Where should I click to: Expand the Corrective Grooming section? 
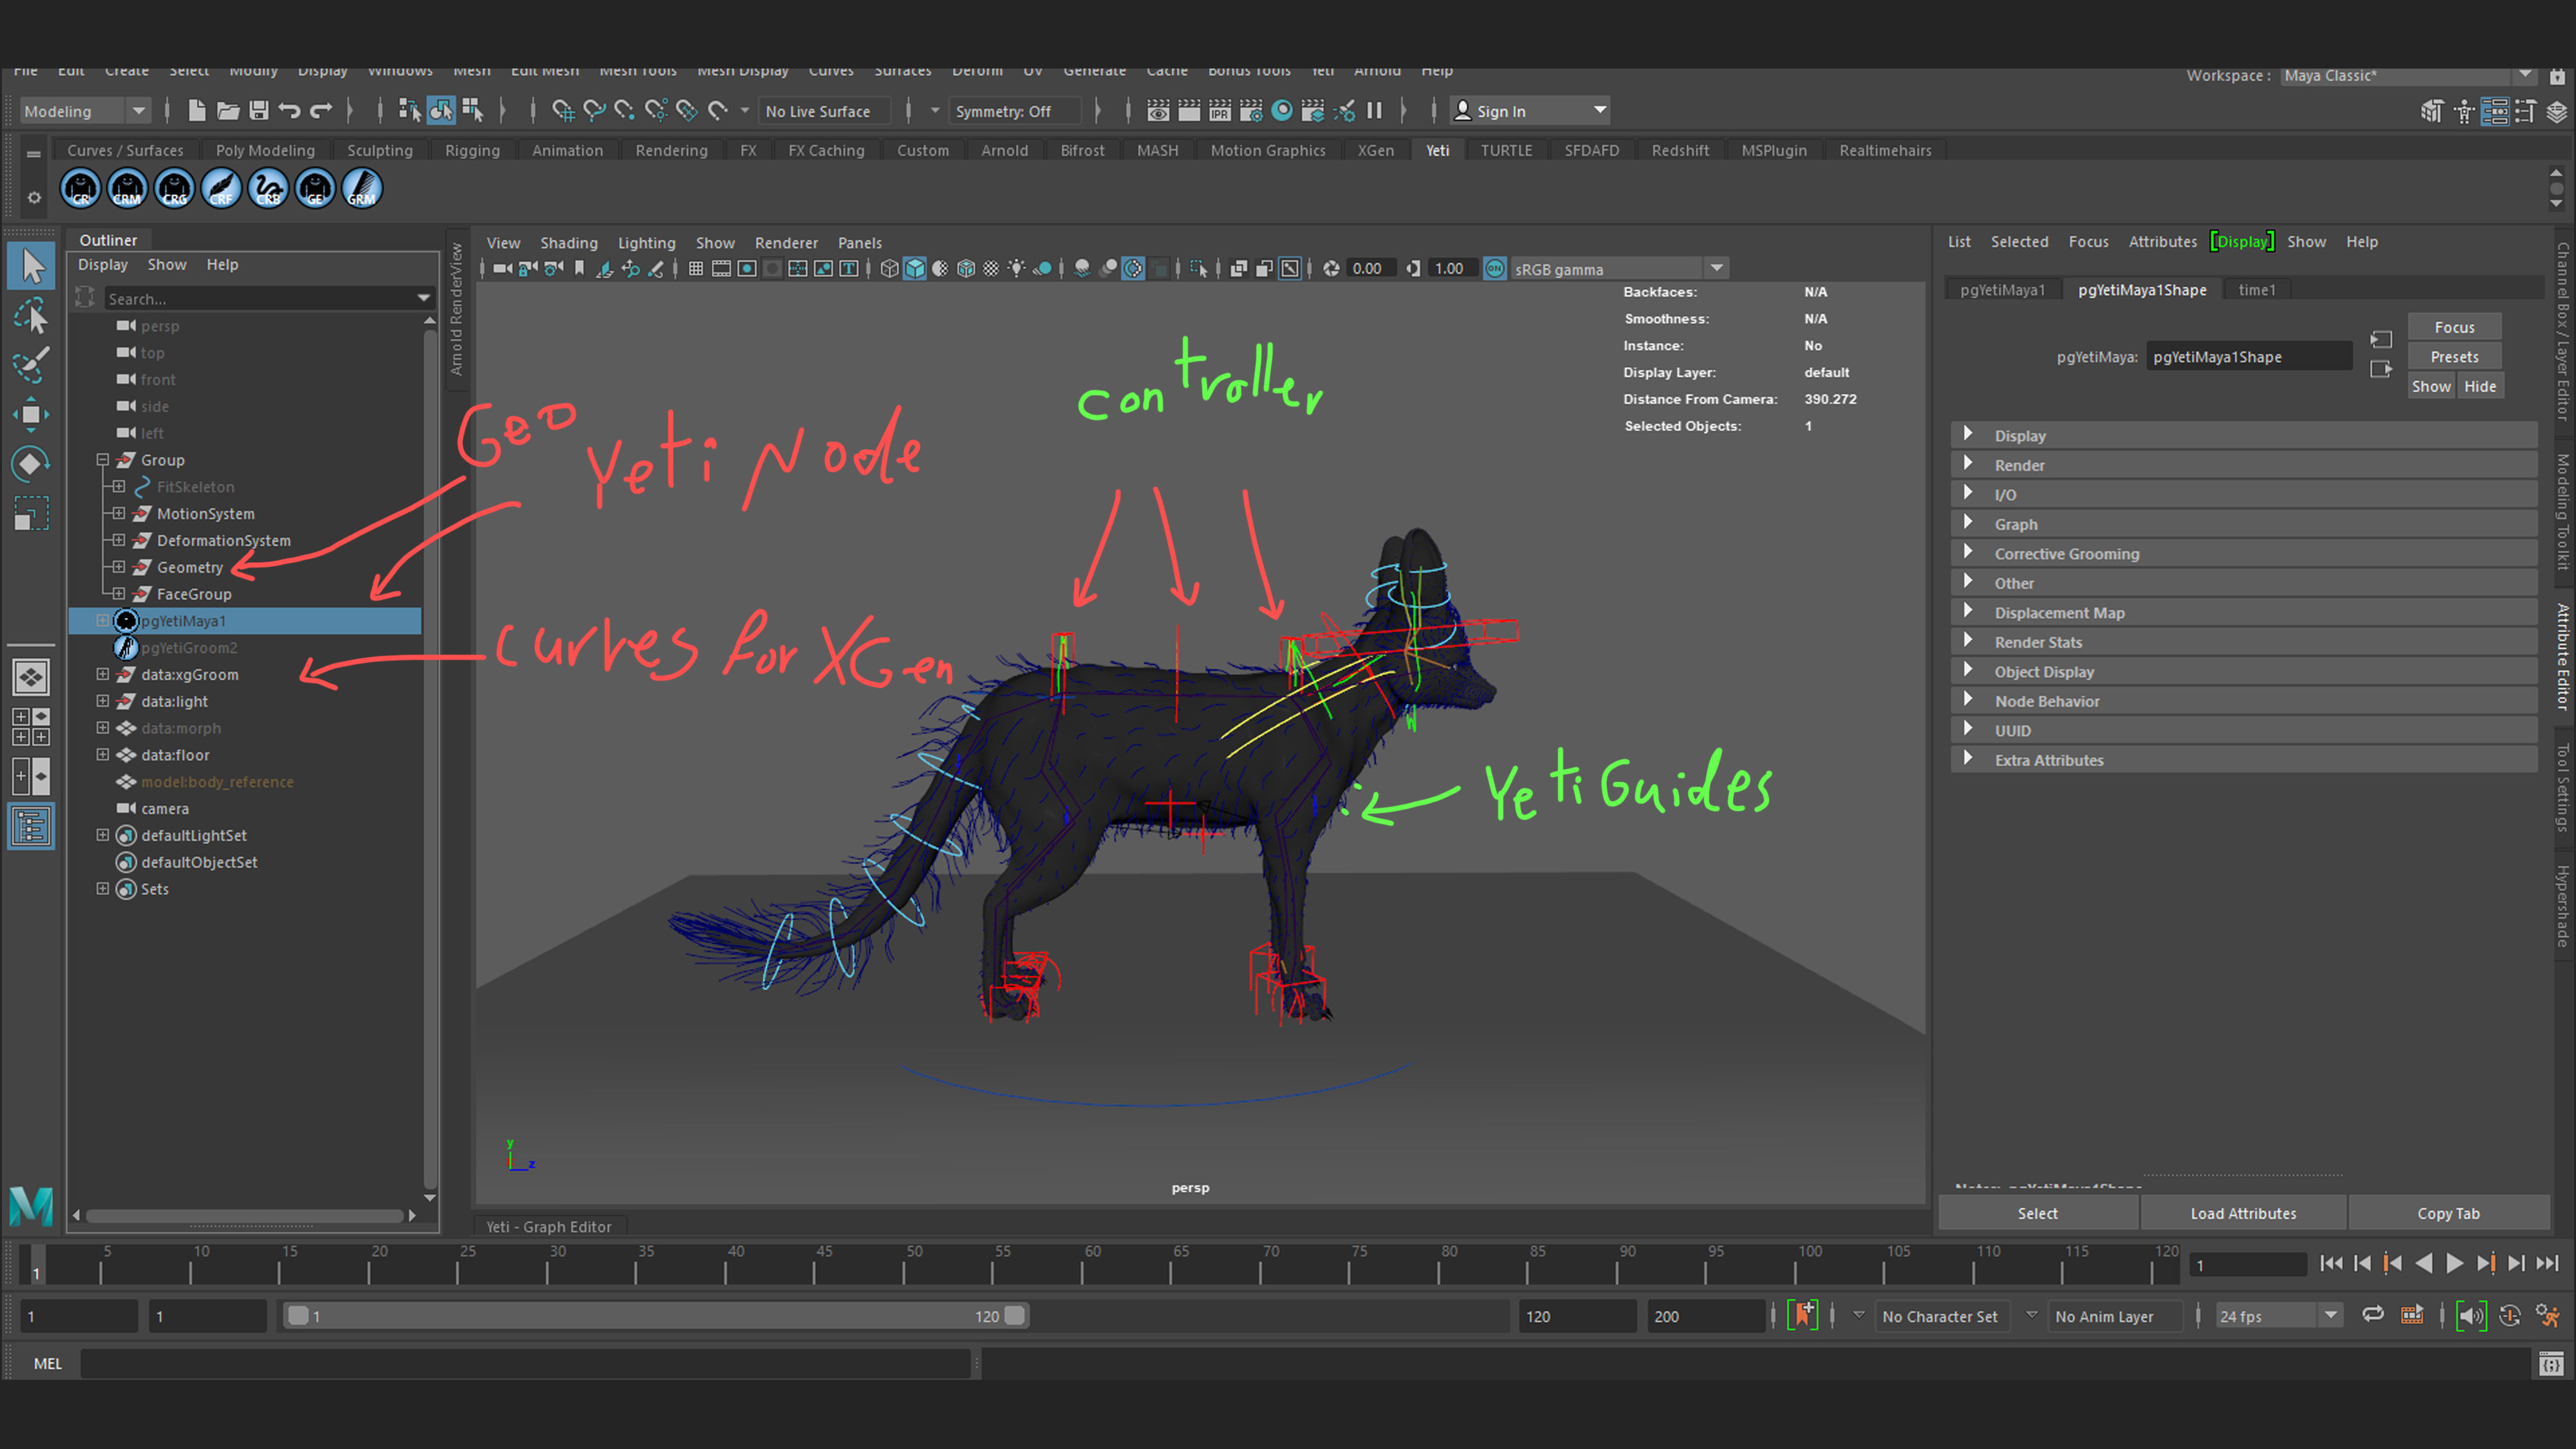tap(2243, 554)
